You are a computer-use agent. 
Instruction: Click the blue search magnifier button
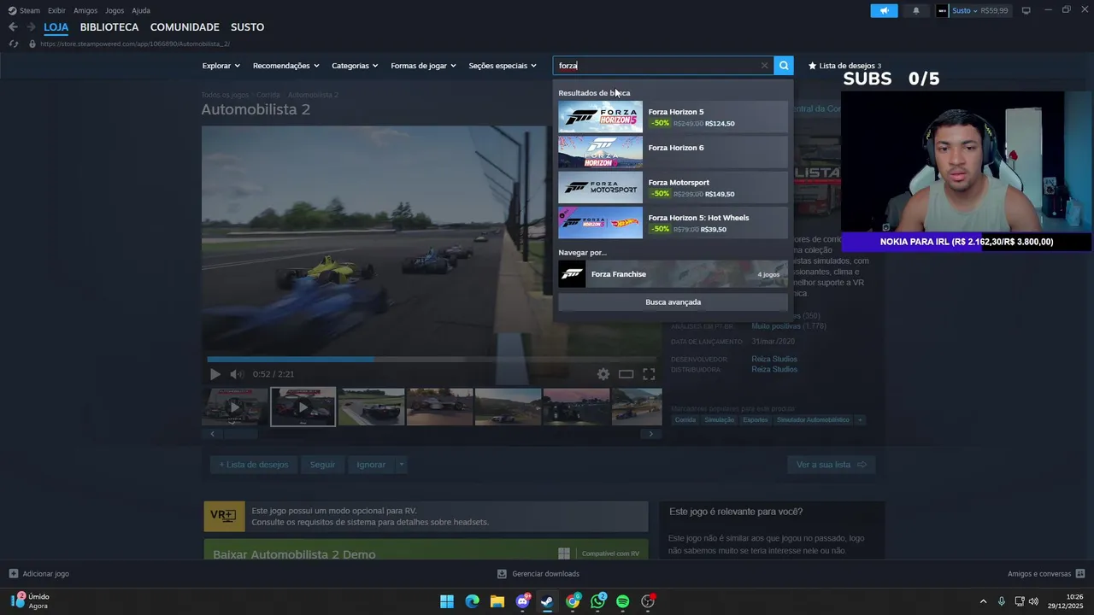click(x=784, y=66)
